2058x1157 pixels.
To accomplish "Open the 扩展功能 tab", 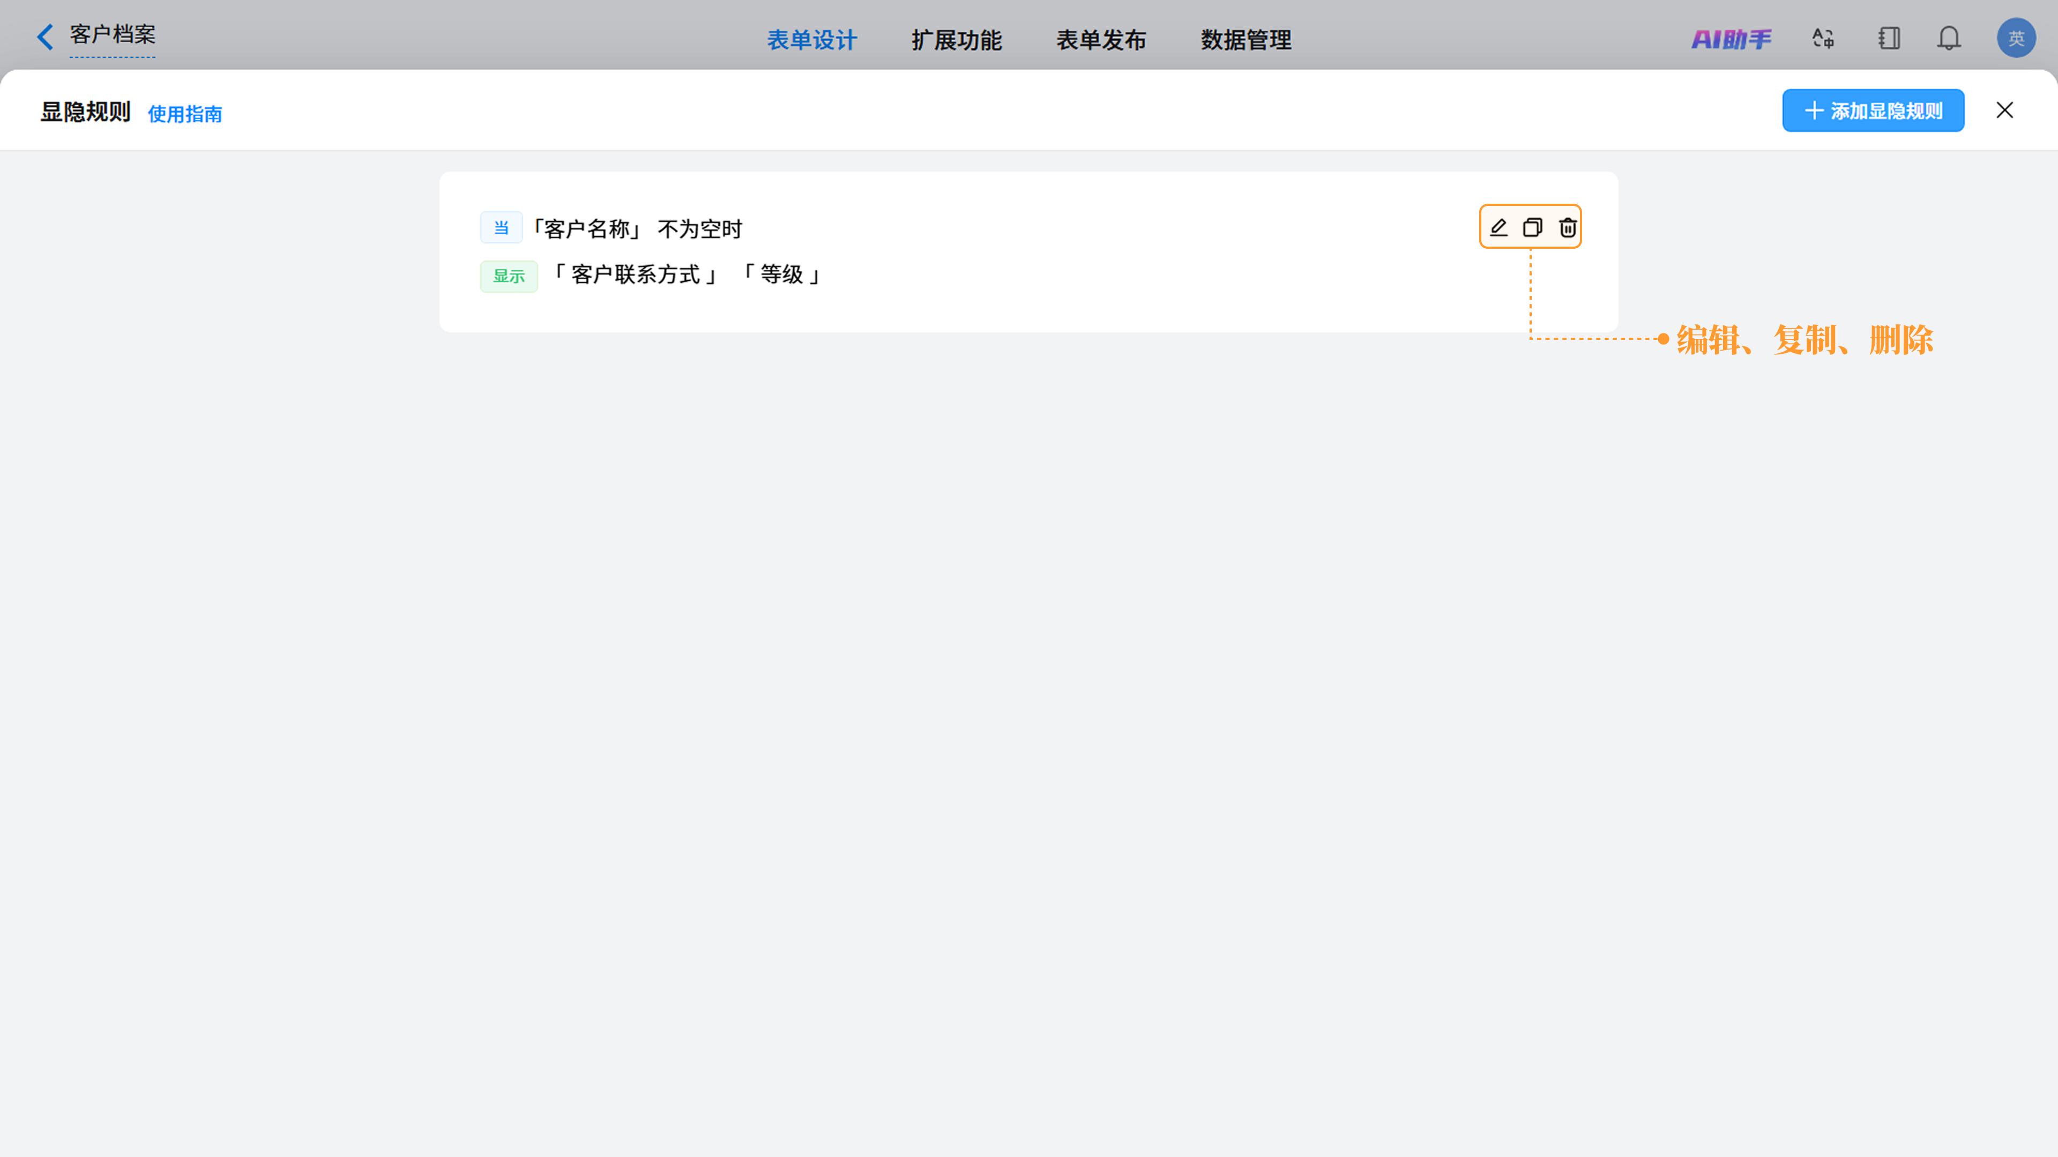I will 956,40.
